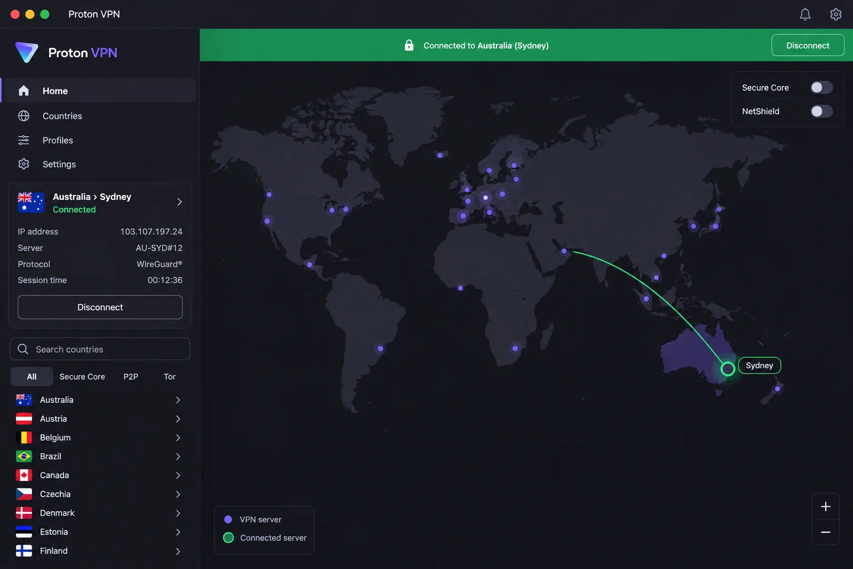
Task: Switch to the P2P filter tab
Action: 131,377
